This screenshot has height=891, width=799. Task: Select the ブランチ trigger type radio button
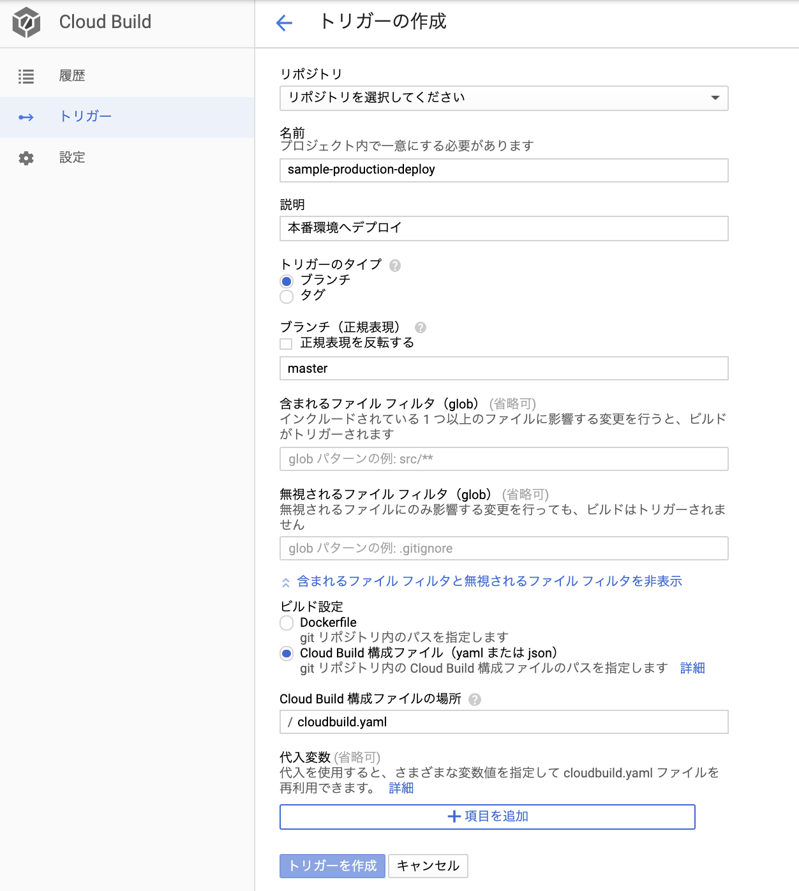point(287,281)
